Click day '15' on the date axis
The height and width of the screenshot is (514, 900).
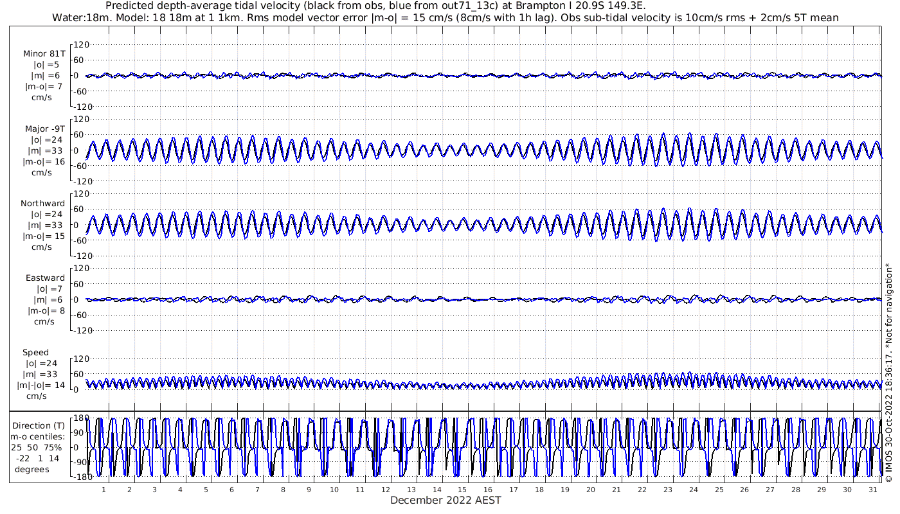click(x=462, y=490)
